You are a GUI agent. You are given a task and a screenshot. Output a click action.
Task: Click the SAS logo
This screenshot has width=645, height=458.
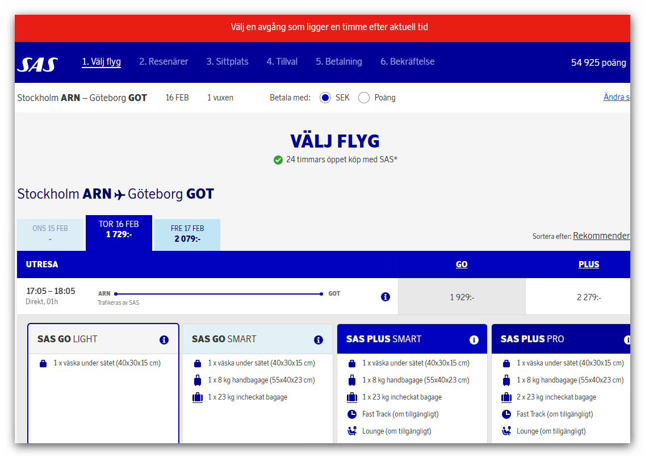pyautogui.click(x=37, y=64)
